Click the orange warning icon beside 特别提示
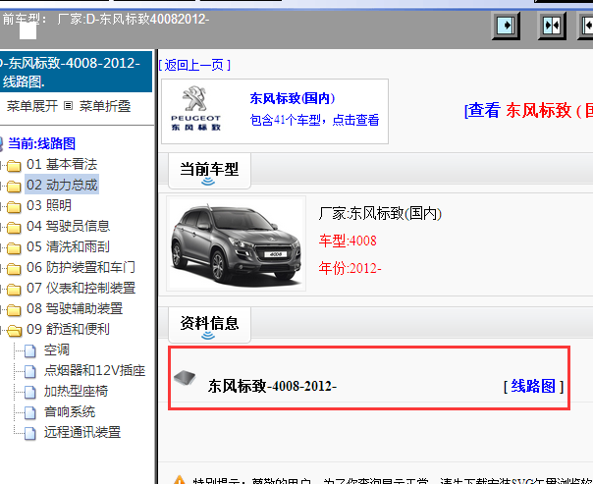 [x=180, y=481]
